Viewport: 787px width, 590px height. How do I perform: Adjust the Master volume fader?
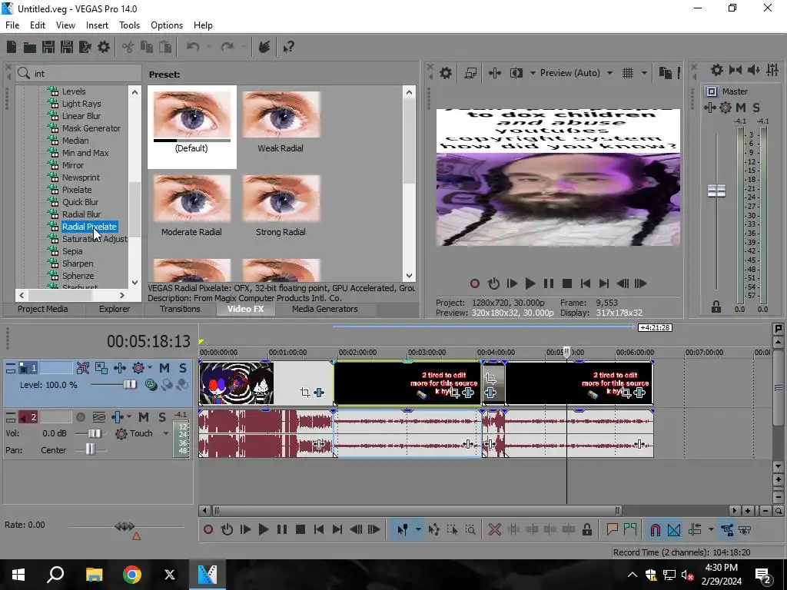[x=716, y=191]
